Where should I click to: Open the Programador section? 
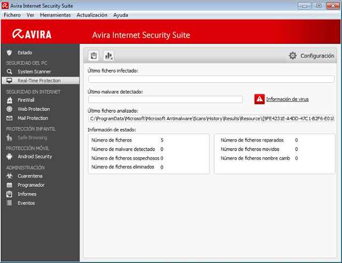click(31, 185)
